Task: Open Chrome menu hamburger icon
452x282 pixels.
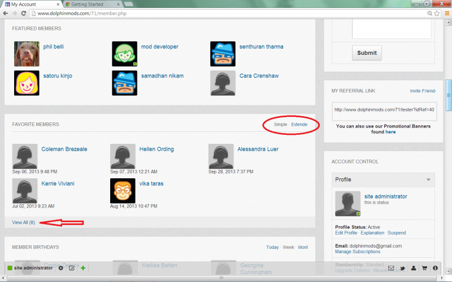Action: (x=447, y=13)
